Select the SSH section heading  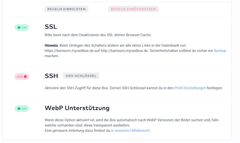point(51,76)
